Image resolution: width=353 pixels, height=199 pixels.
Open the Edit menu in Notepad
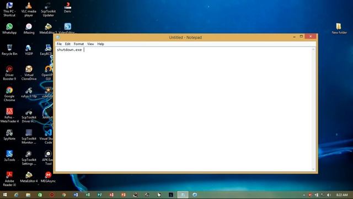tap(67, 44)
